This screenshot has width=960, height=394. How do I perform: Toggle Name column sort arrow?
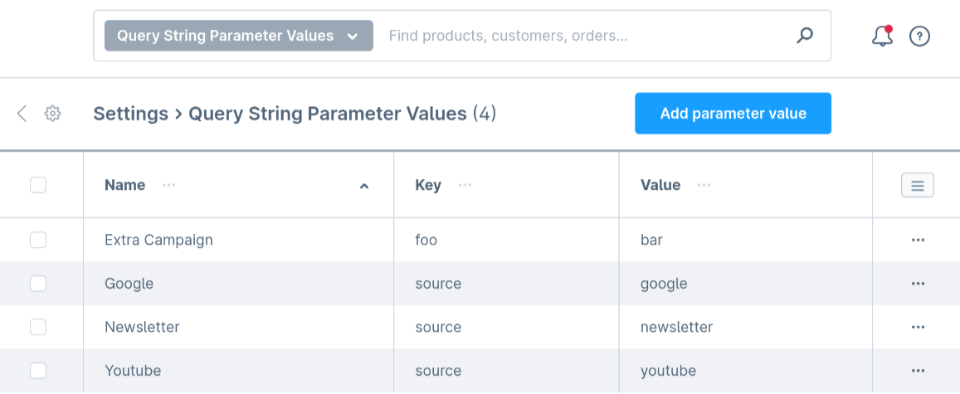pyautogui.click(x=363, y=186)
